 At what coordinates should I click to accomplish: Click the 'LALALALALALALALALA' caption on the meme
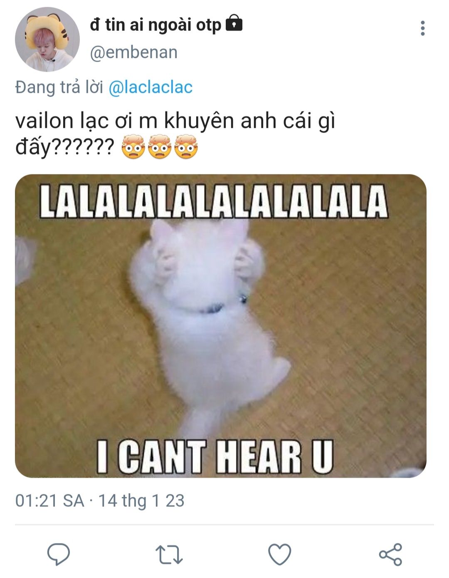[214, 202]
